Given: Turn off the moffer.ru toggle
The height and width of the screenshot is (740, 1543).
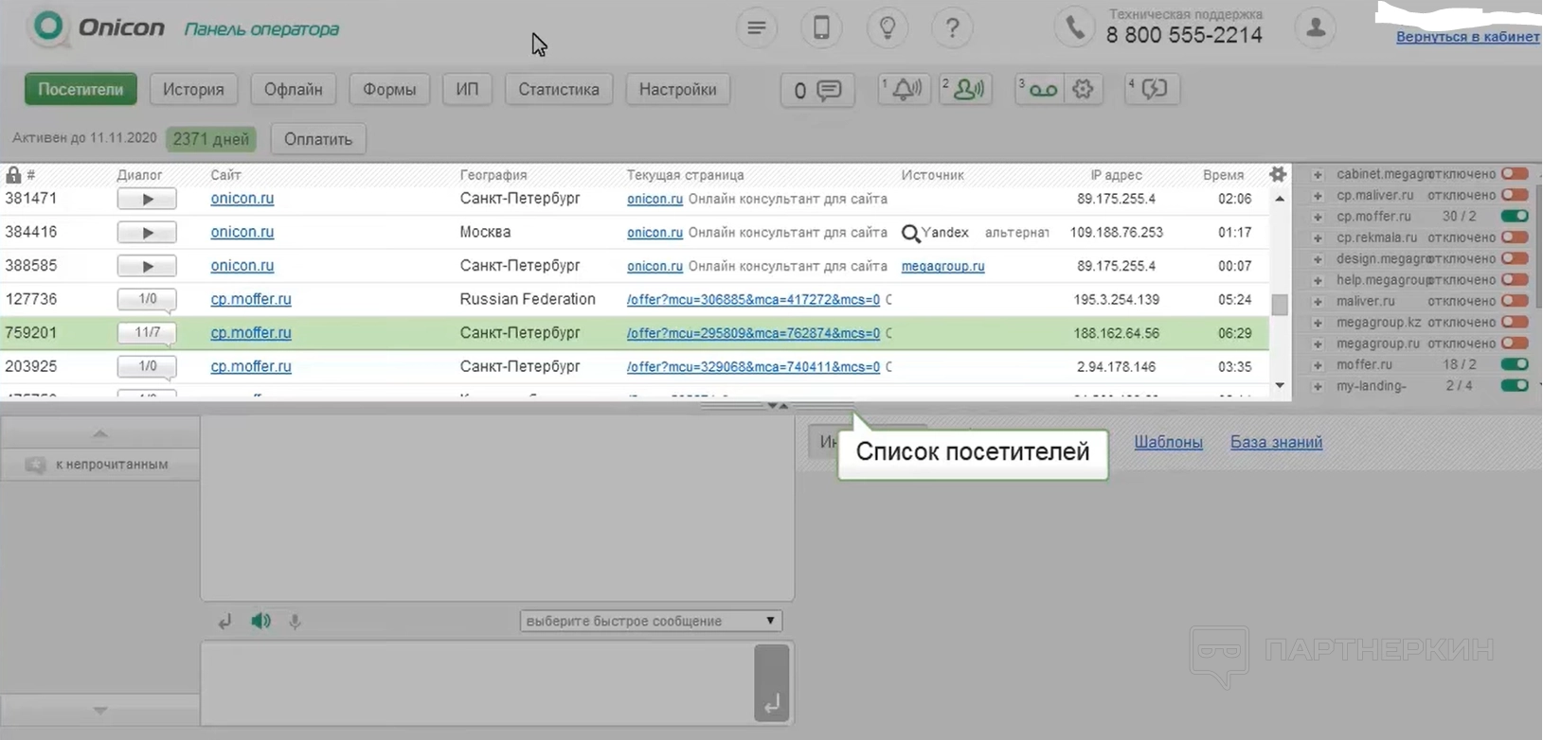Looking at the screenshot, I should click(x=1515, y=364).
